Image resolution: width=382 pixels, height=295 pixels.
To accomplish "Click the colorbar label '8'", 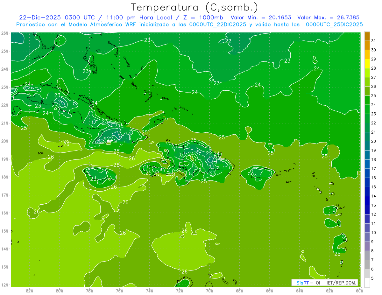I will pyautogui.click(x=372, y=251).
